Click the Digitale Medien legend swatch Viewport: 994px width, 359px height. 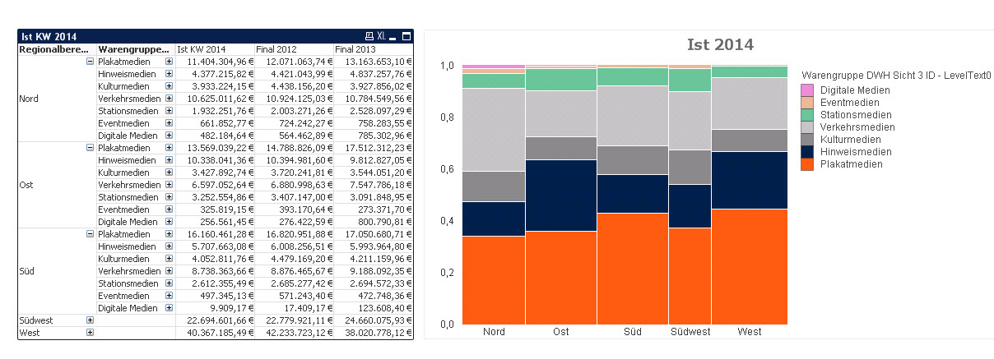click(x=807, y=90)
